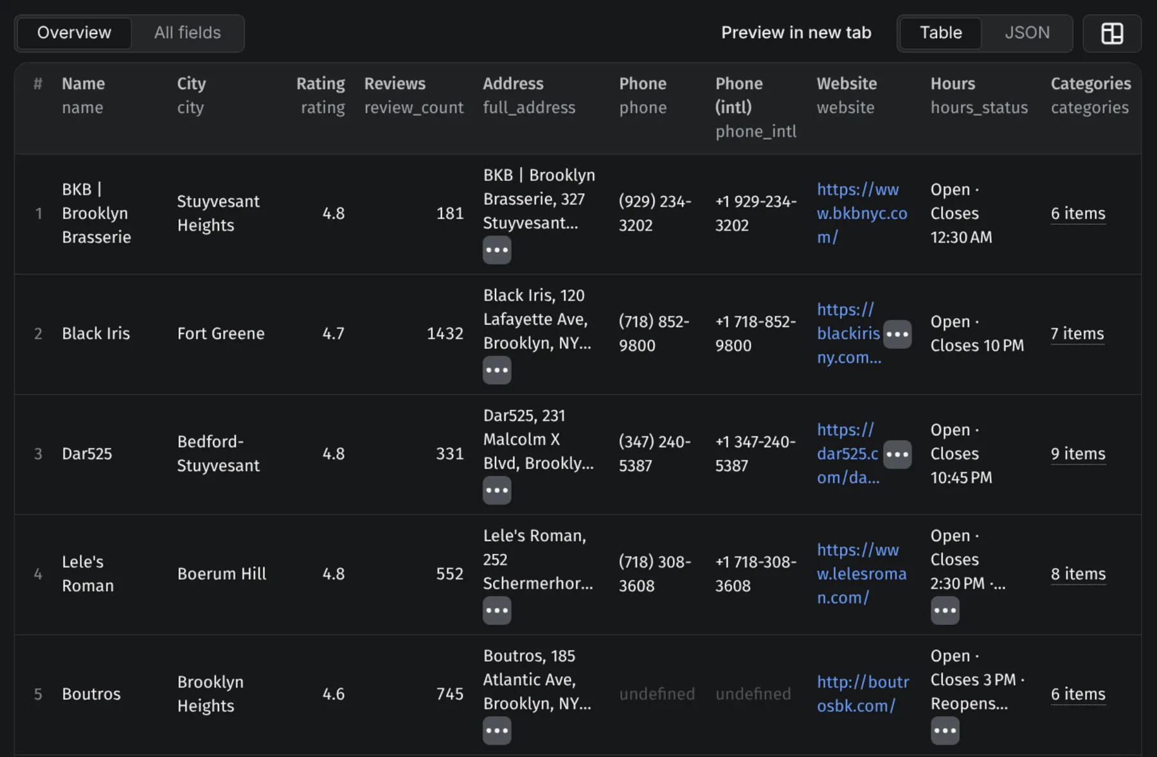Click the Reviews column header

(x=414, y=95)
